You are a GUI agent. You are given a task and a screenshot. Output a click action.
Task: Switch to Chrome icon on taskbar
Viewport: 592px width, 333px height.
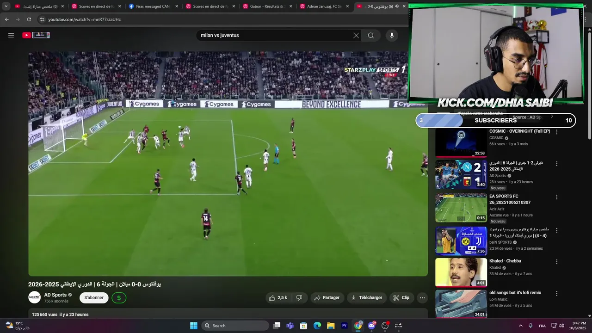(x=358, y=326)
